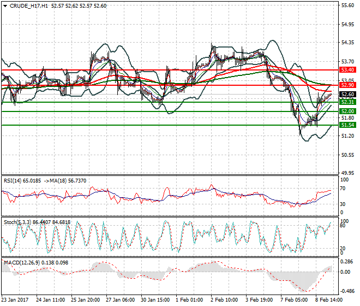
Task: Click the ->MA(18) 56.7370 label
Action: 65,181
